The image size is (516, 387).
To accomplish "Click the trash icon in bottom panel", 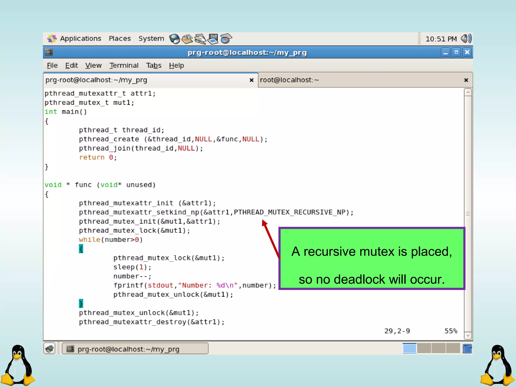I will (x=467, y=349).
